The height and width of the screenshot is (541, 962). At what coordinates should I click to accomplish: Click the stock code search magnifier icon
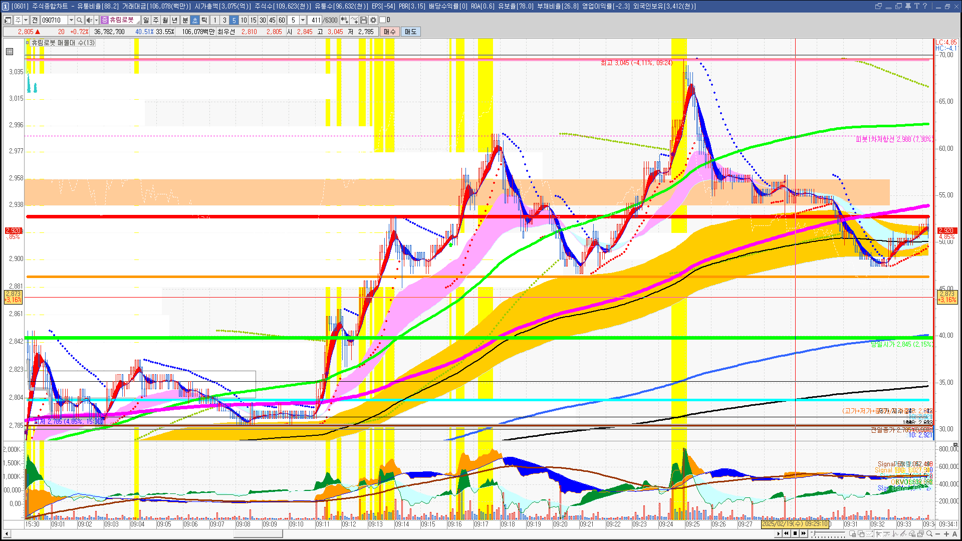pyautogui.click(x=79, y=20)
